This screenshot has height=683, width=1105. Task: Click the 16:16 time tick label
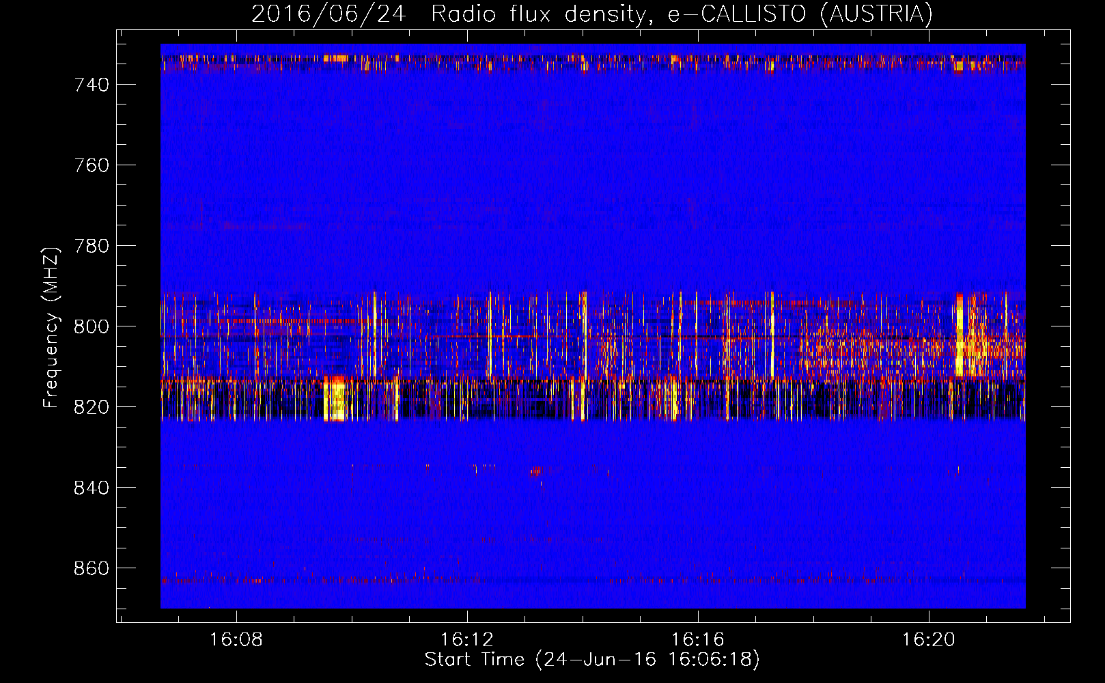(698, 640)
